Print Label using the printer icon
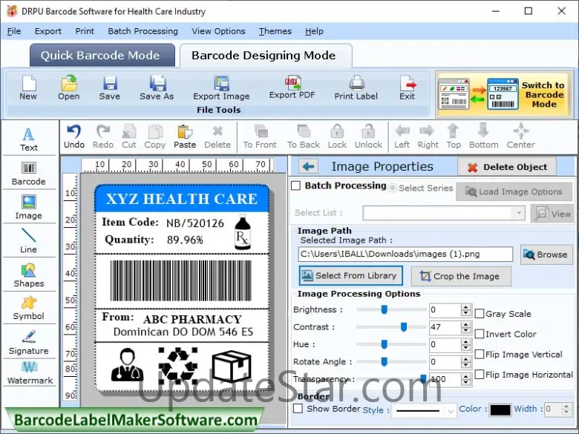The width and height of the screenshot is (579, 434). [356, 88]
